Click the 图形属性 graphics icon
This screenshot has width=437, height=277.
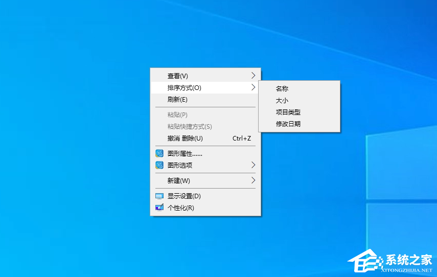(x=159, y=153)
